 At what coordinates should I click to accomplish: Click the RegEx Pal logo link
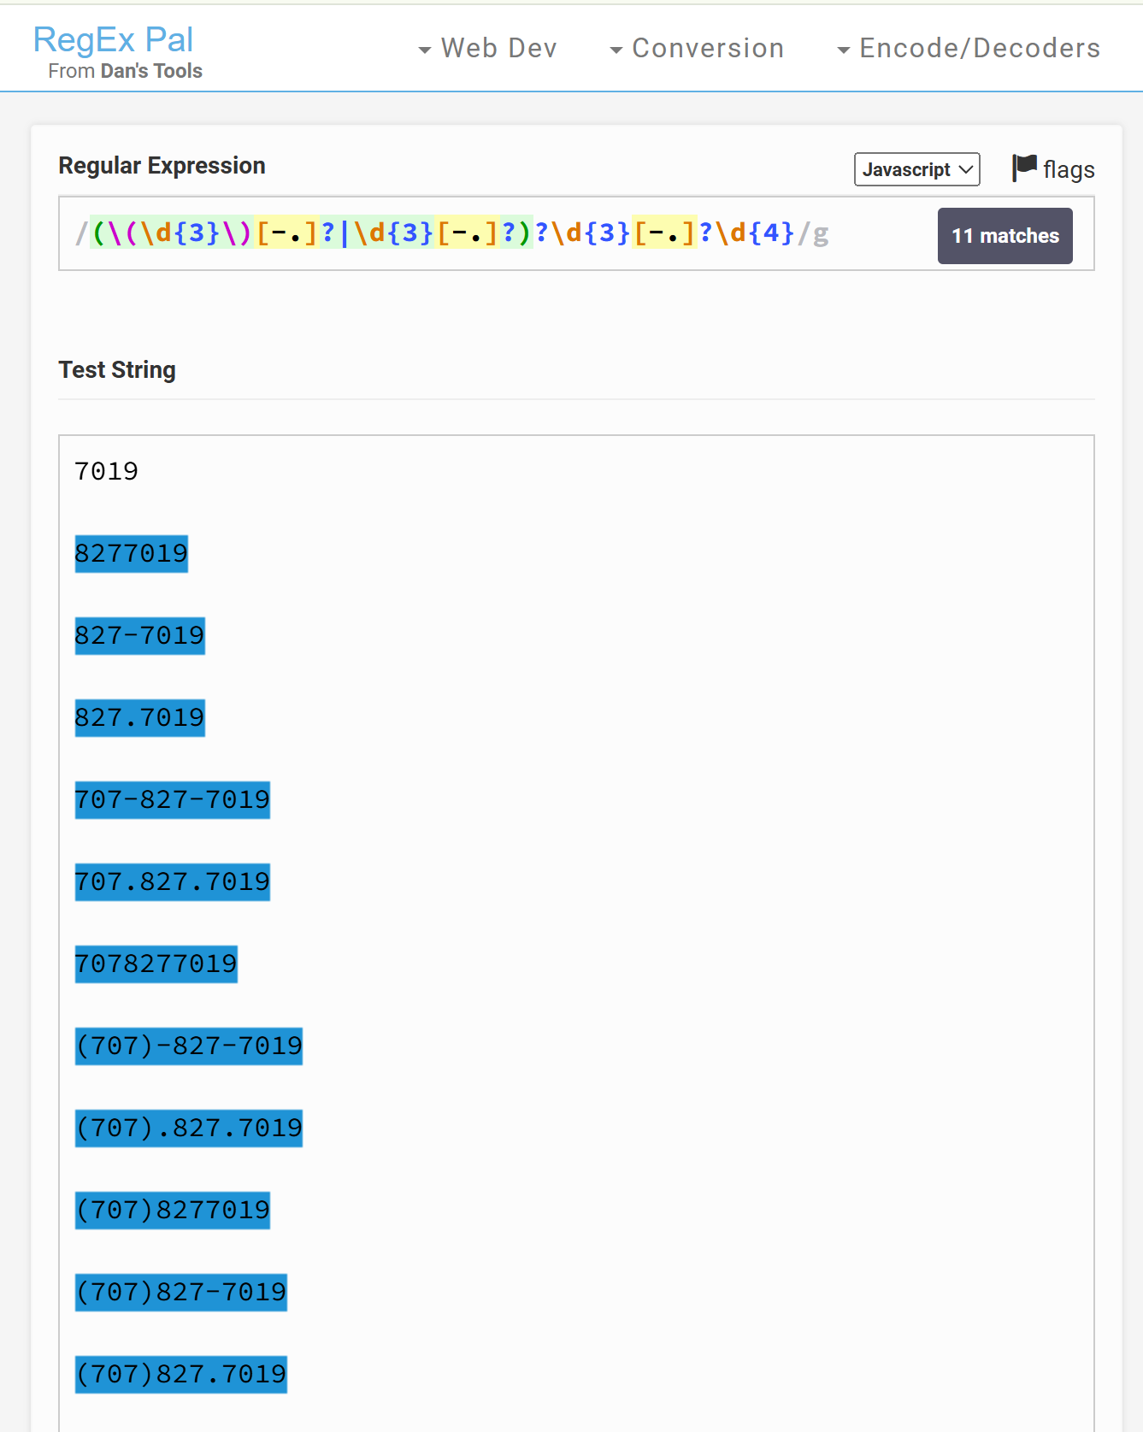coord(113,39)
